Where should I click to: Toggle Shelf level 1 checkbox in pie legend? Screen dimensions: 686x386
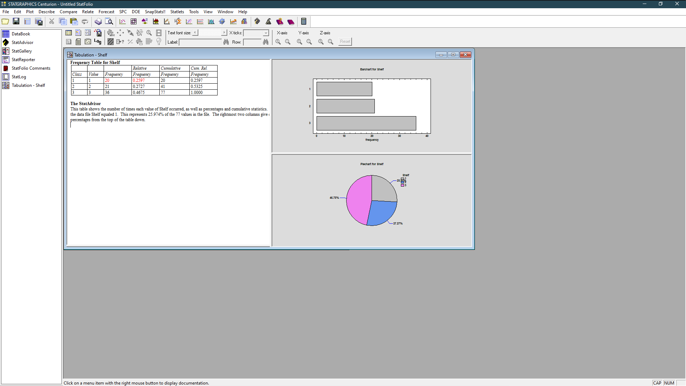coord(403,179)
